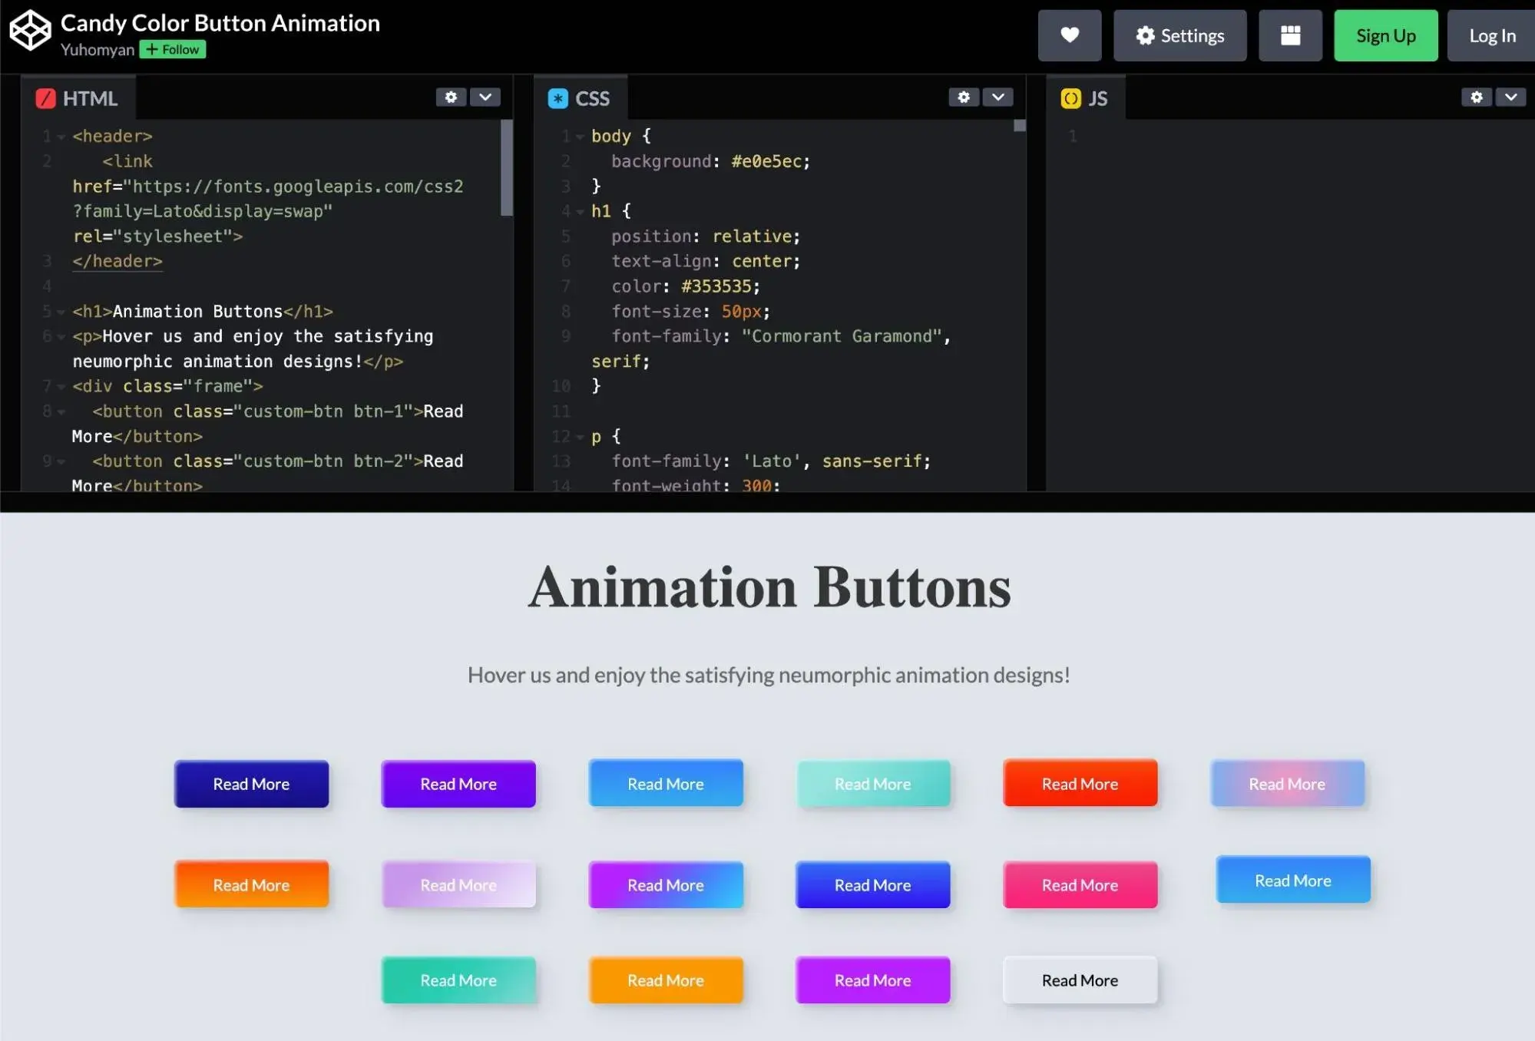Viewport: 1535px width, 1041px height.
Task: Click the resizer bar above the preview
Action: pyautogui.click(x=767, y=502)
